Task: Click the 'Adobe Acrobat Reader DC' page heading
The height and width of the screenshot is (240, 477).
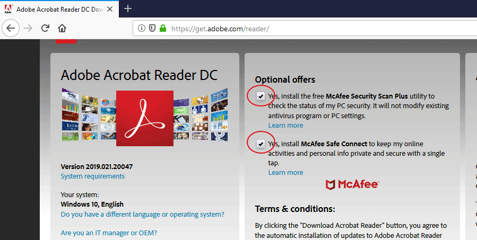Action: tap(140, 75)
